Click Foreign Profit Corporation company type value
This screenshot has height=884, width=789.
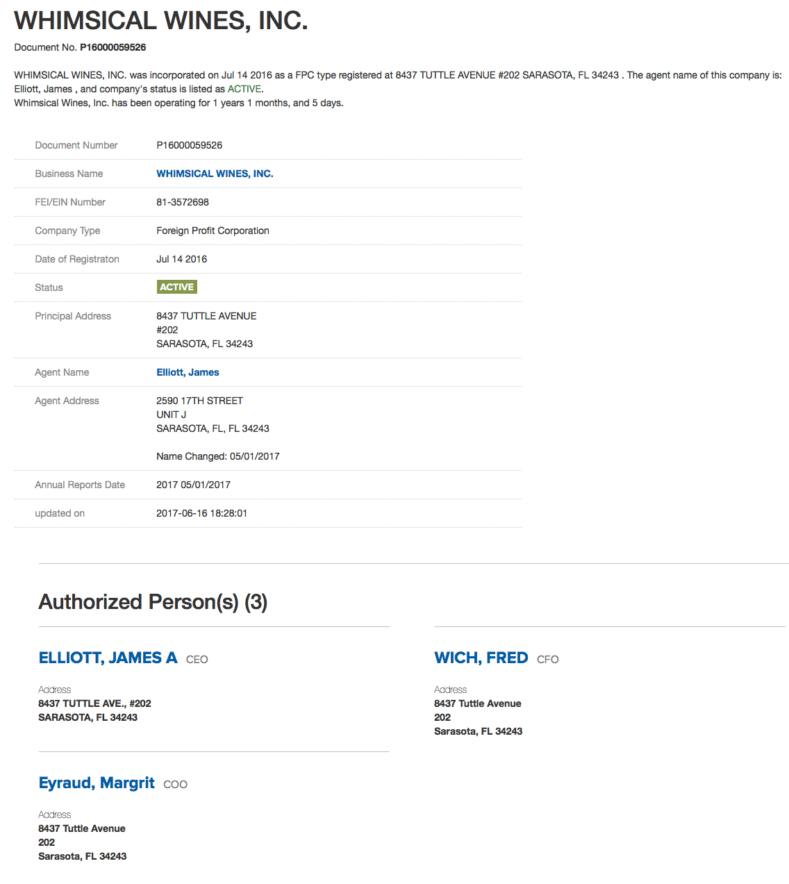[213, 231]
